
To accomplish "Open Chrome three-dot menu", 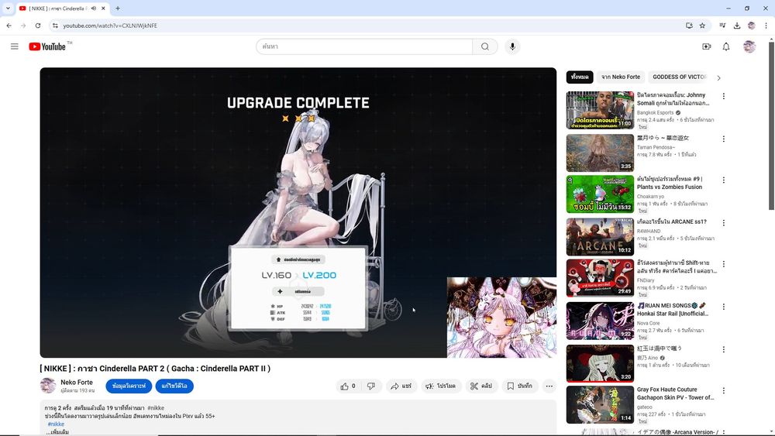I will click(x=766, y=26).
